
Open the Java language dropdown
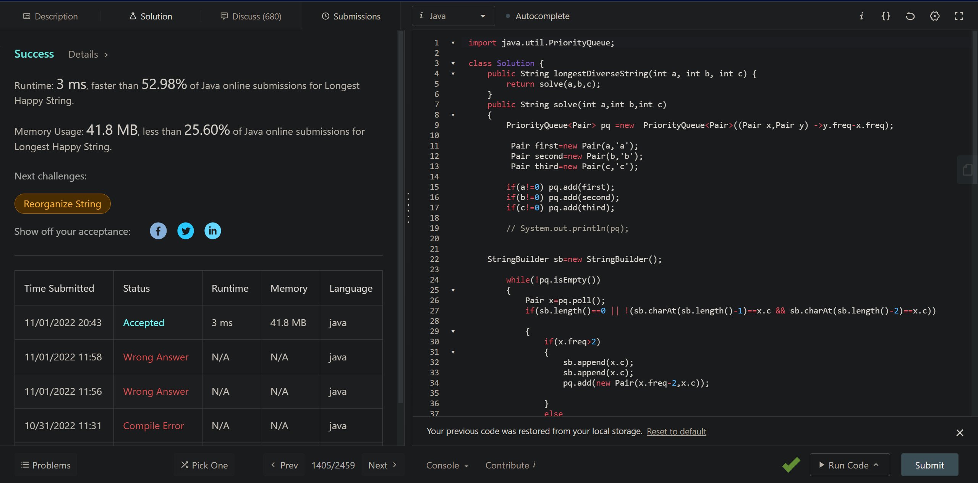tap(453, 16)
